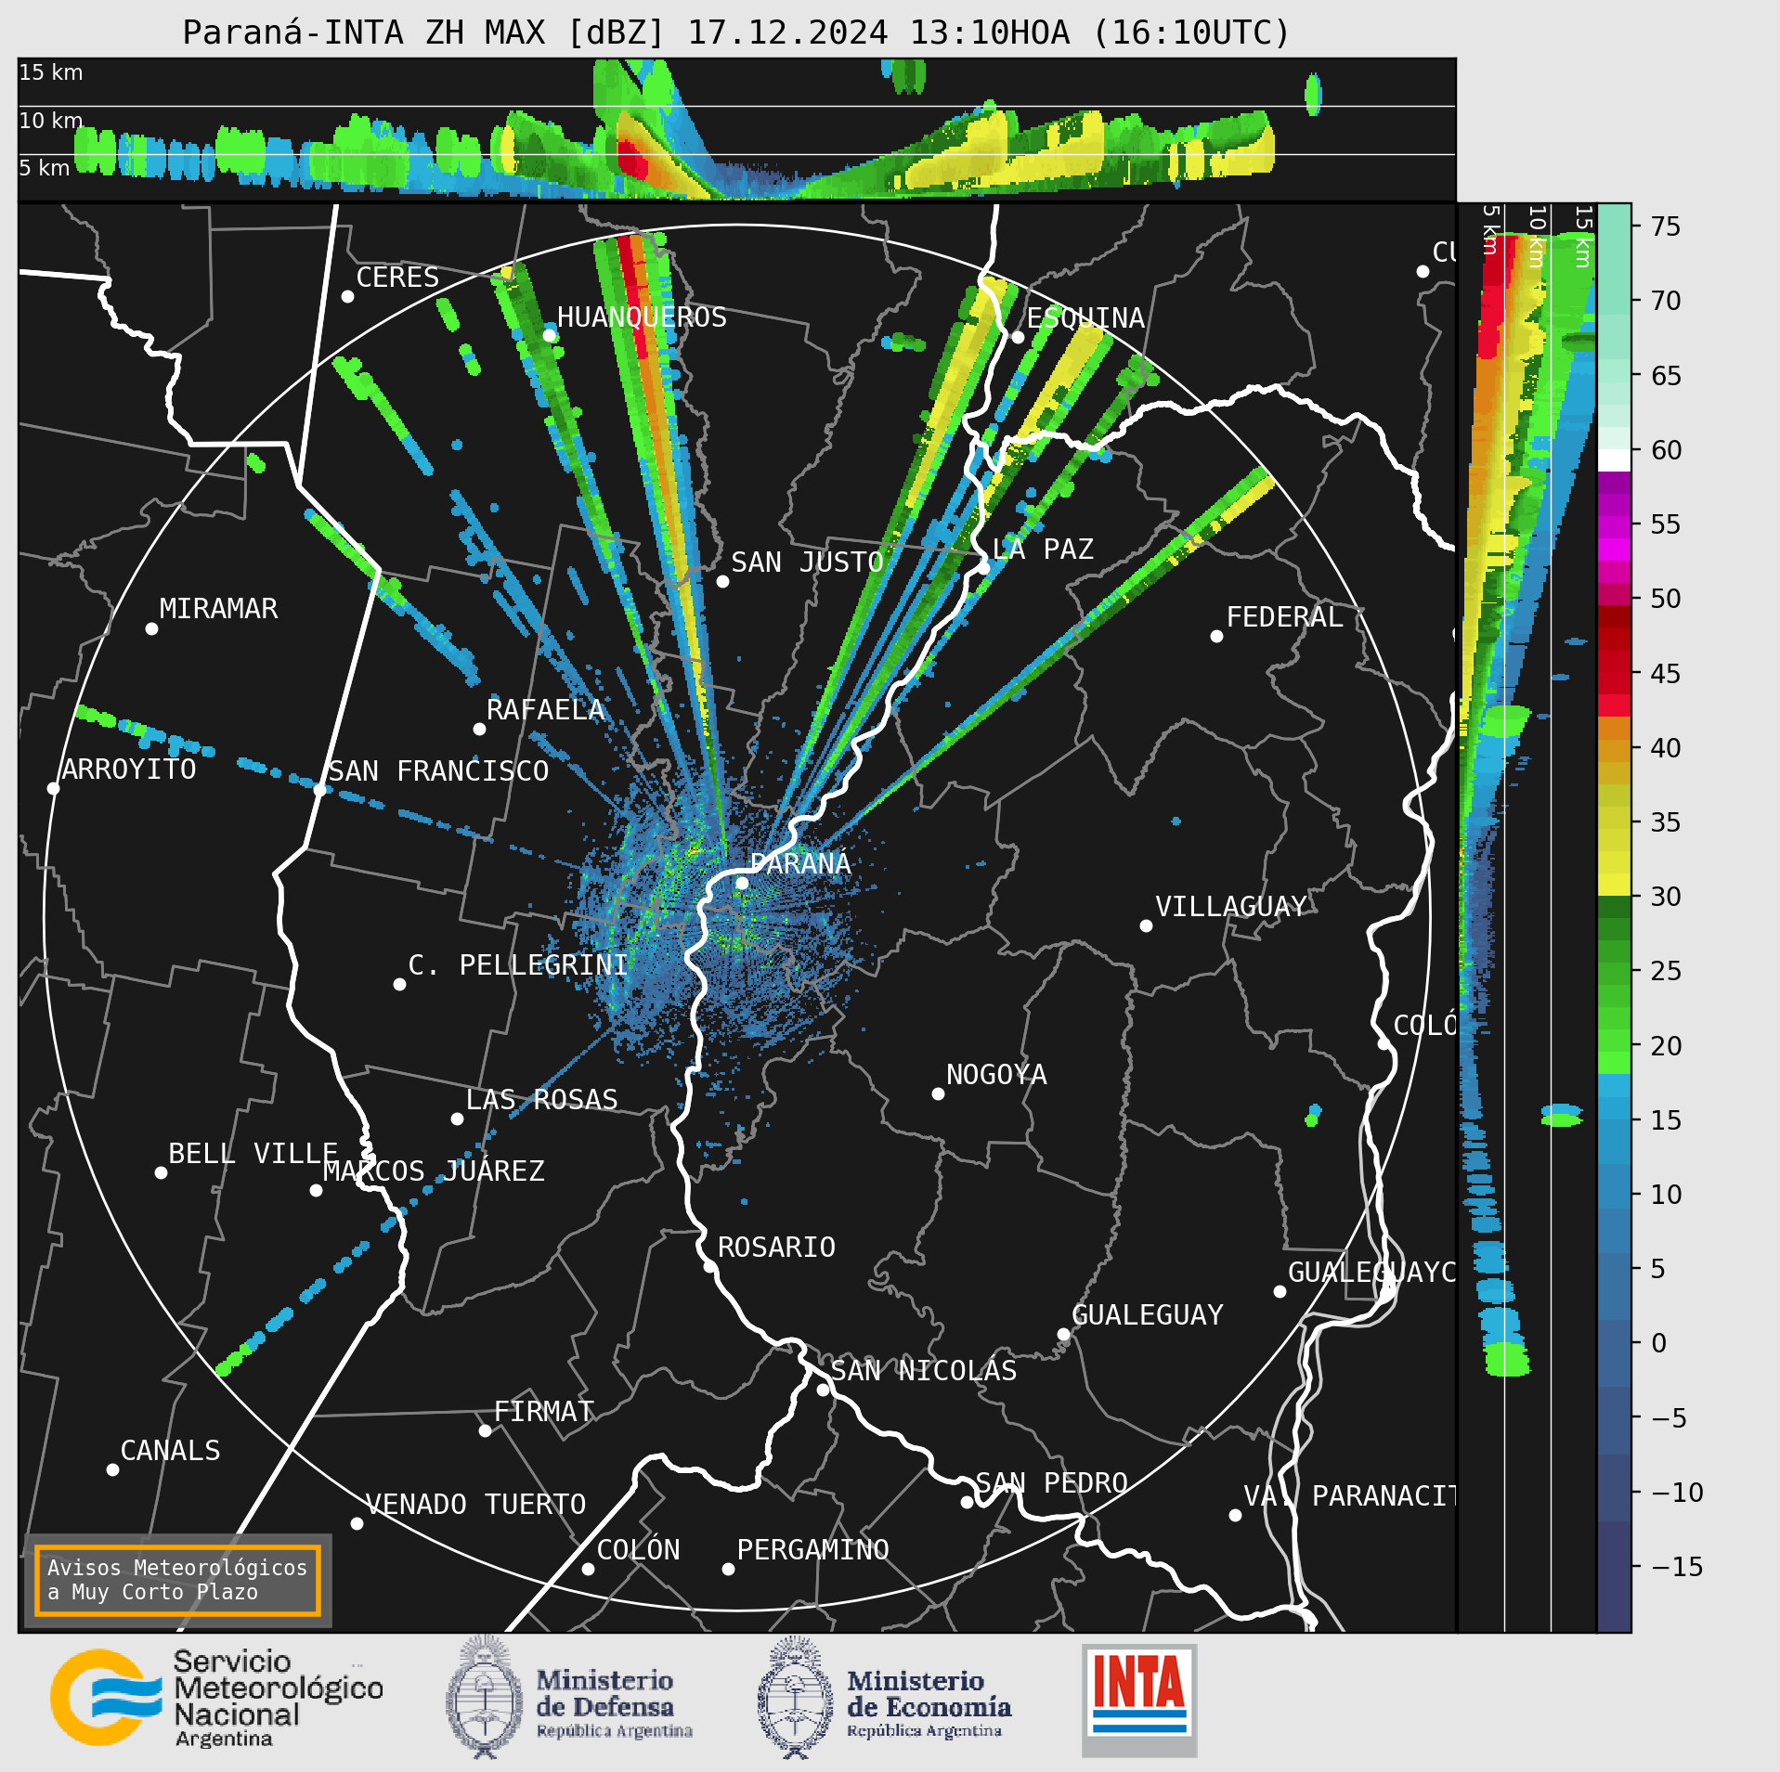Click the Ministerio de Defensa emblem

(x=484, y=1697)
